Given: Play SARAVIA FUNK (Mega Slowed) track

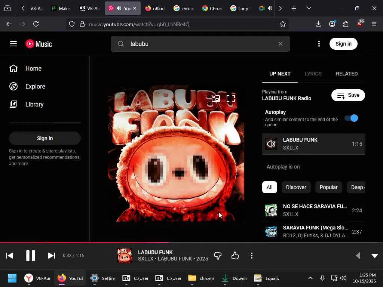Looking at the screenshot, I should [314, 232].
